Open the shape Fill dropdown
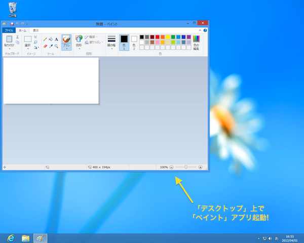Screen dimensions: 304x243 94,42
